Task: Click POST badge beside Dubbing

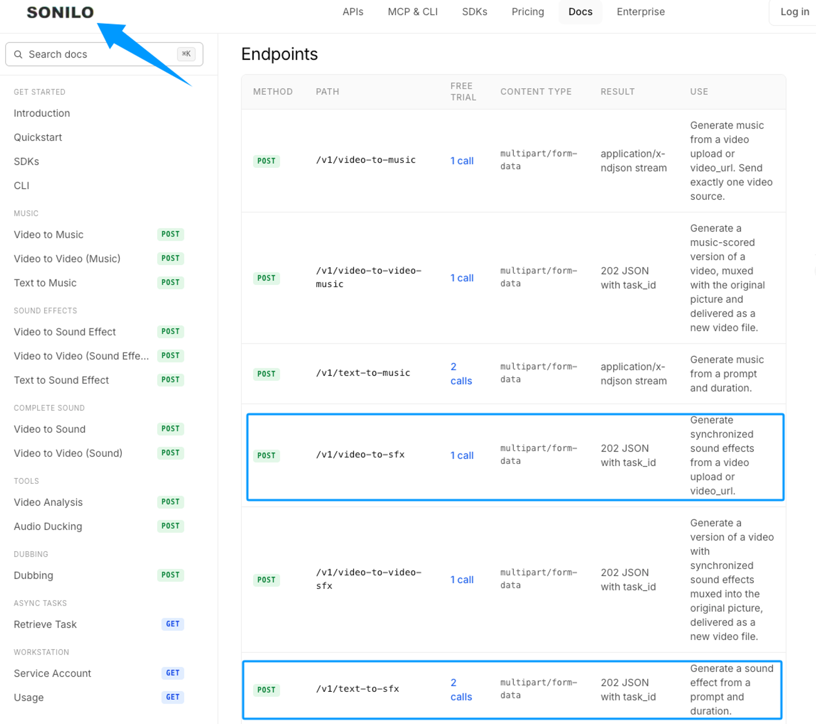Action: [x=170, y=575]
